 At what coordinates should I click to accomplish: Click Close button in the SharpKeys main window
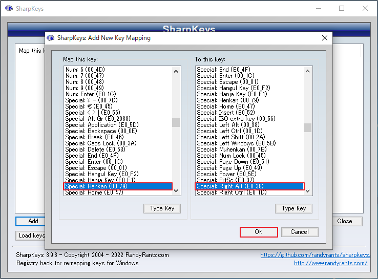coord(347,221)
